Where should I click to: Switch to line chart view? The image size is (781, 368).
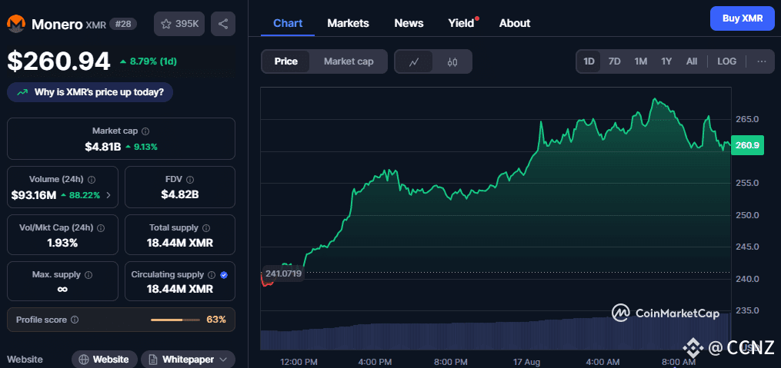click(x=414, y=61)
